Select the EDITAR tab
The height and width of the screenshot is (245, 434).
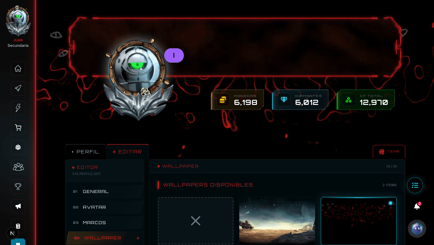point(128,152)
